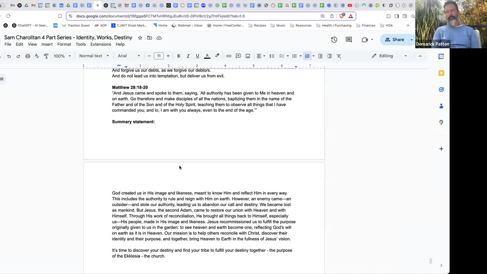Click the Undo icon in the toolbar
Screen dimensions: 487x274
[x=9, y=56]
